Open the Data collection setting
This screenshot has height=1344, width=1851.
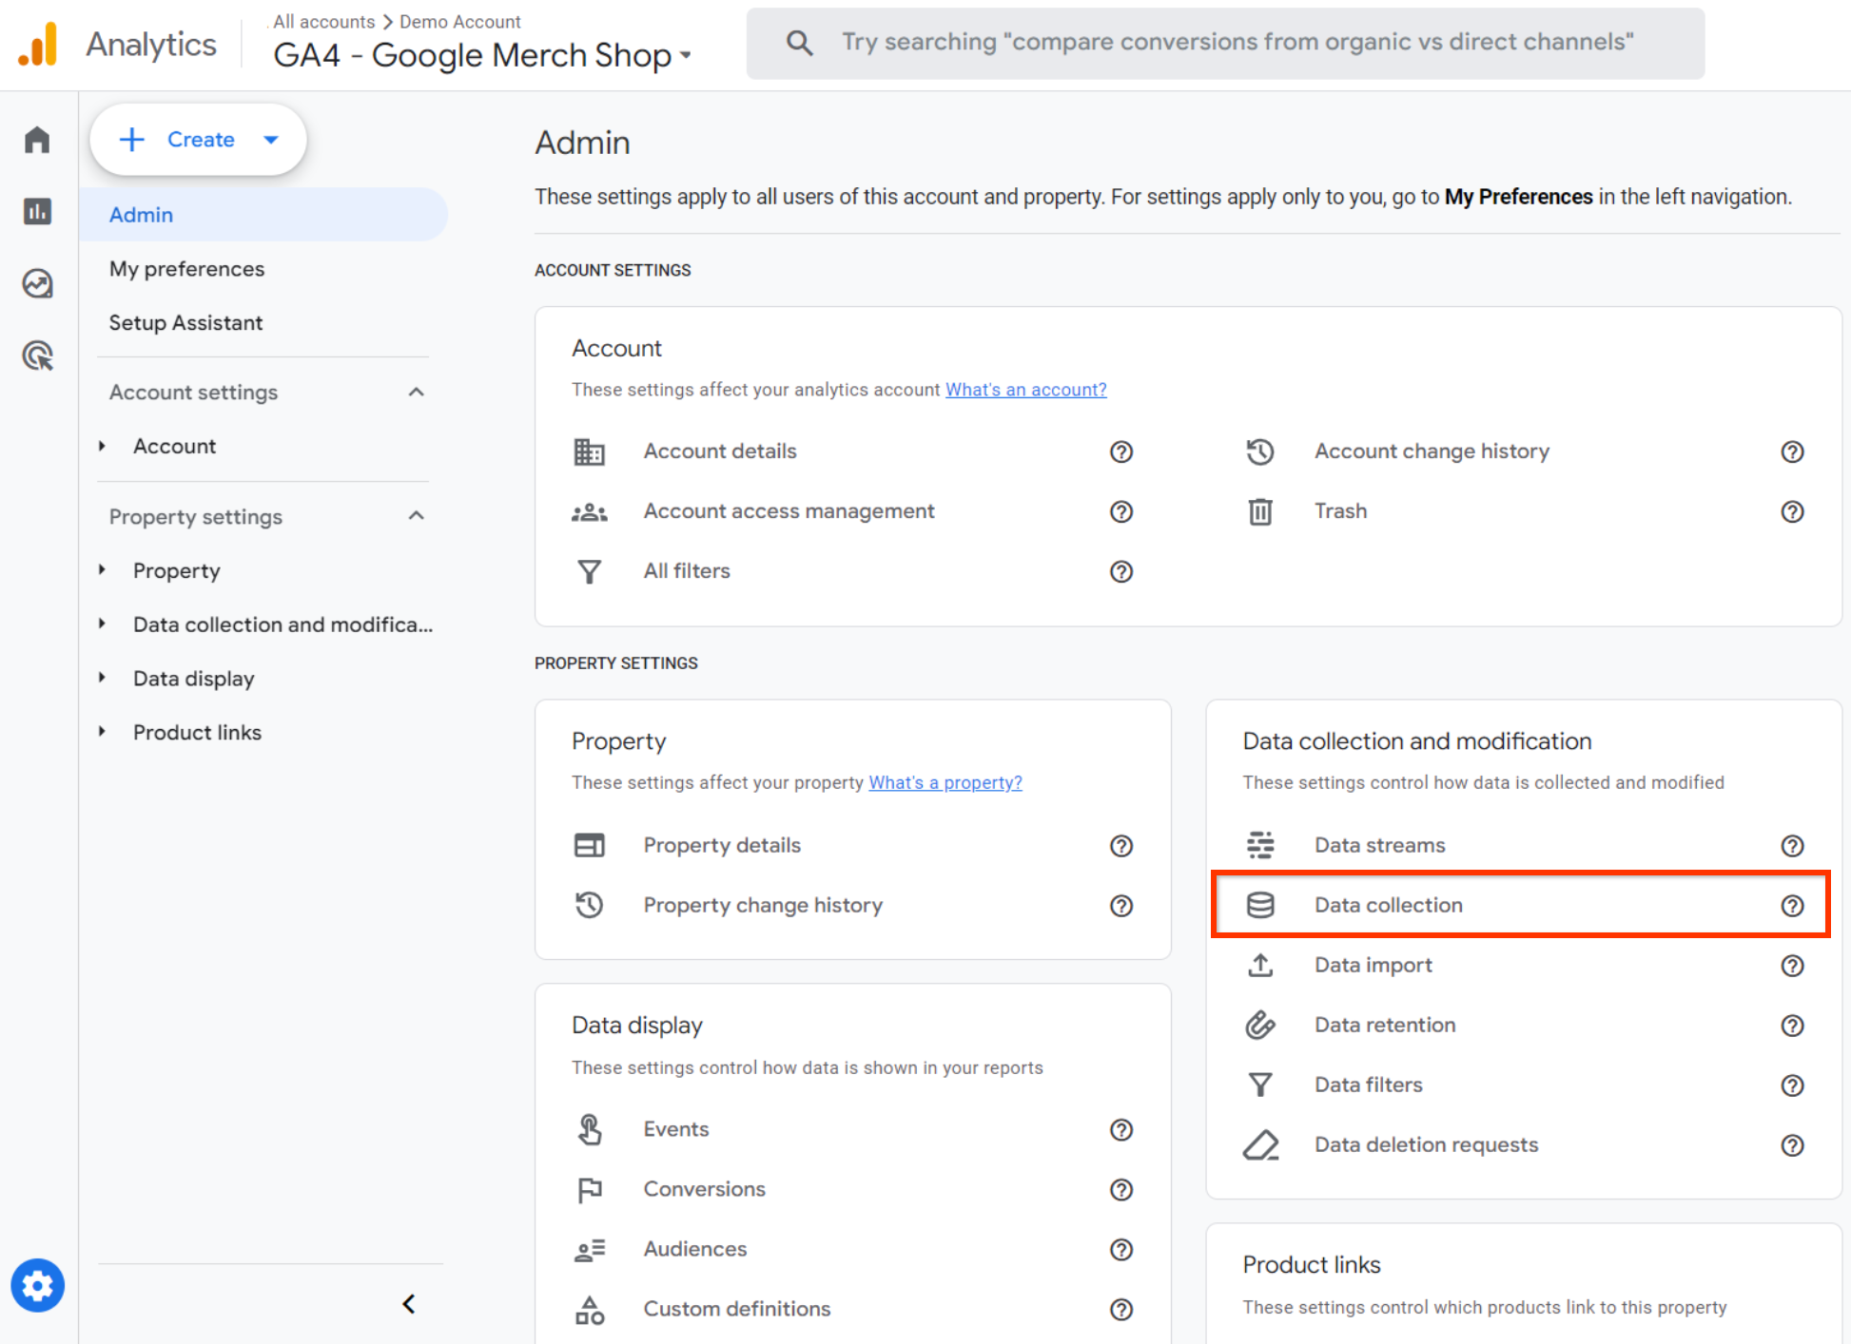pyautogui.click(x=1388, y=905)
